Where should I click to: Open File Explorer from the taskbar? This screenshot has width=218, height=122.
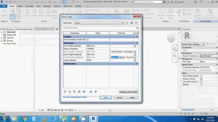[14, 119]
